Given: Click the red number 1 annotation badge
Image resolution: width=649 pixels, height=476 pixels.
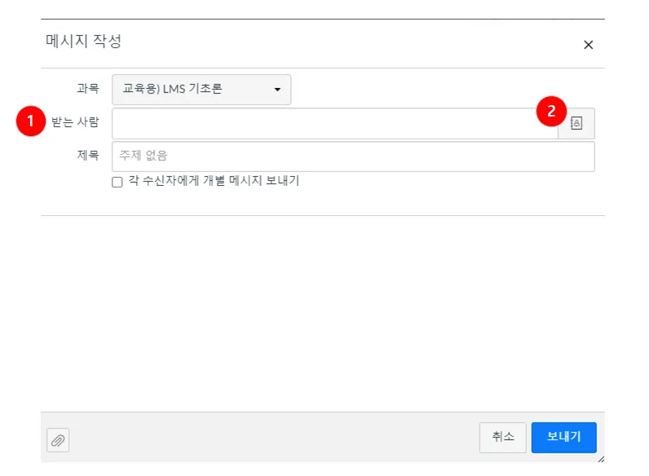Looking at the screenshot, I should (x=31, y=122).
